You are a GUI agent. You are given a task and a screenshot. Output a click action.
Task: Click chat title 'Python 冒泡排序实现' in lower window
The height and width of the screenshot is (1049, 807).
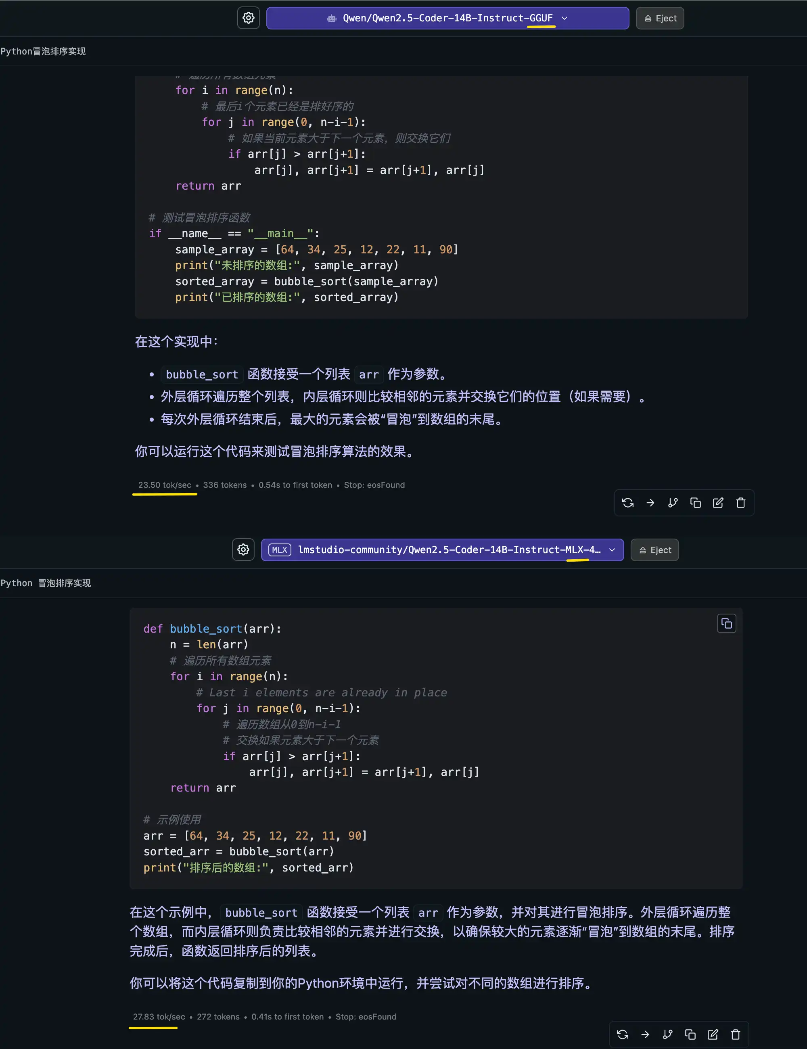coord(46,583)
